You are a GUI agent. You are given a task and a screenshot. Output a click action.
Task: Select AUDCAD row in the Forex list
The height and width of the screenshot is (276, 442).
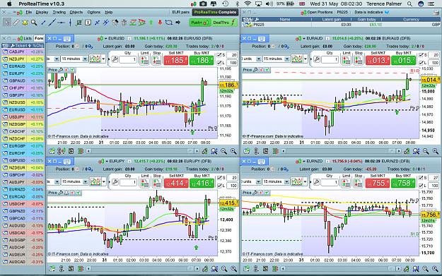(23, 262)
